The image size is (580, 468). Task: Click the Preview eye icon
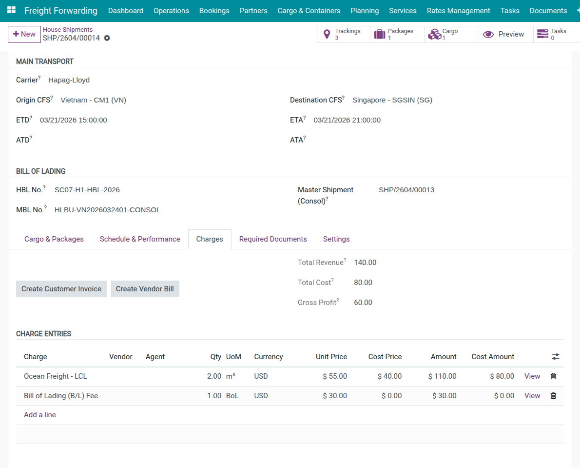[488, 35]
